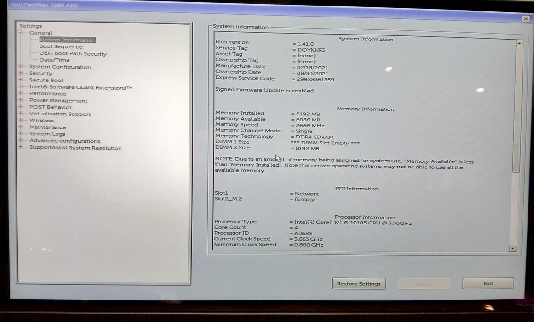Image resolution: width=534 pixels, height=322 pixels.
Task: Click the Exit button
Action: pyautogui.click(x=488, y=283)
